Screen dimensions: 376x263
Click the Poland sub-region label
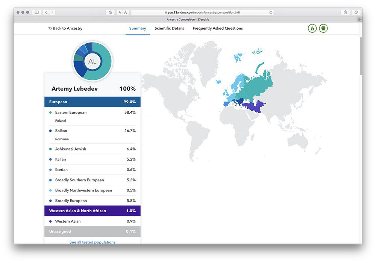pyautogui.click(x=61, y=121)
